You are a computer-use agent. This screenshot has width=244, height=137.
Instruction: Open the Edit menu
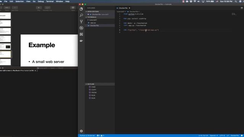[11, 2]
